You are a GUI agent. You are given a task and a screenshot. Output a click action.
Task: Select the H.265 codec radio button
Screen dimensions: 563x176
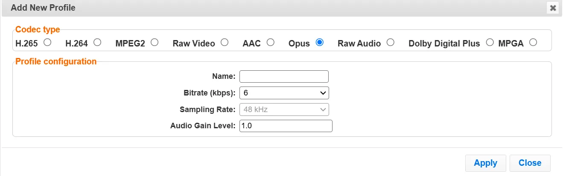point(48,42)
